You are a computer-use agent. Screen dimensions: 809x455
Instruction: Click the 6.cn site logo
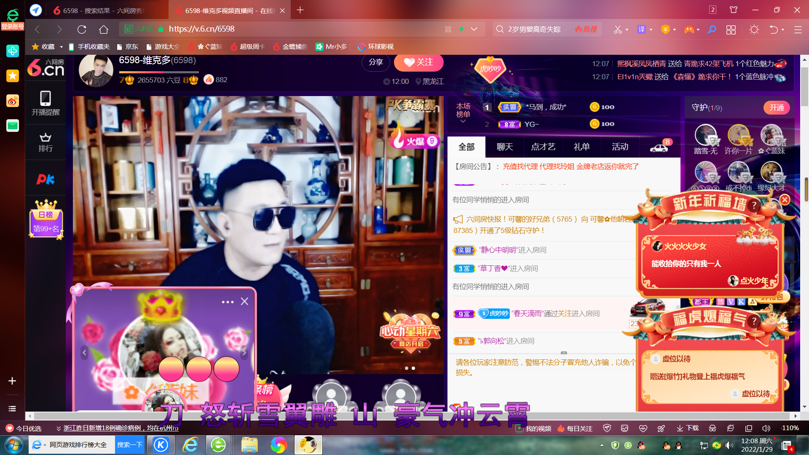coord(46,67)
